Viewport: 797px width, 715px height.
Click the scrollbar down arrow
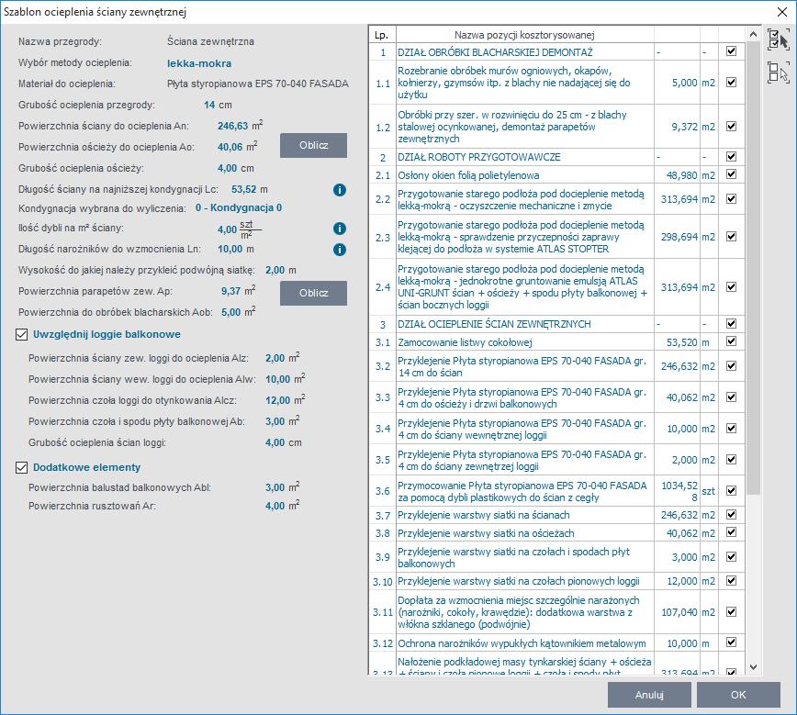coord(753,667)
